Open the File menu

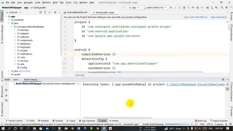7,3
